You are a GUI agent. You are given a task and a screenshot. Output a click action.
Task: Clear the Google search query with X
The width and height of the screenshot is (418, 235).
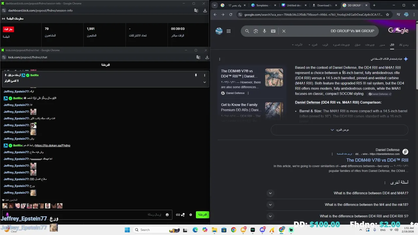click(284, 31)
